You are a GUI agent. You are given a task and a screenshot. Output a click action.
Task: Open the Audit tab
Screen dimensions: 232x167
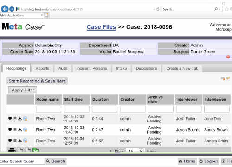pyautogui.click(x=63, y=68)
